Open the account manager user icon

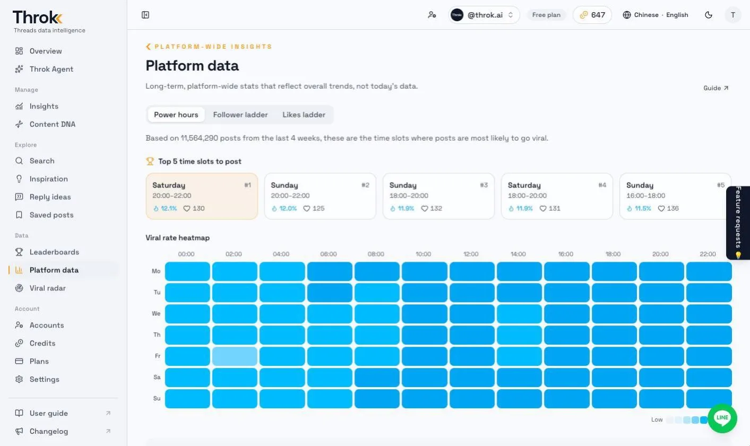point(432,15)
